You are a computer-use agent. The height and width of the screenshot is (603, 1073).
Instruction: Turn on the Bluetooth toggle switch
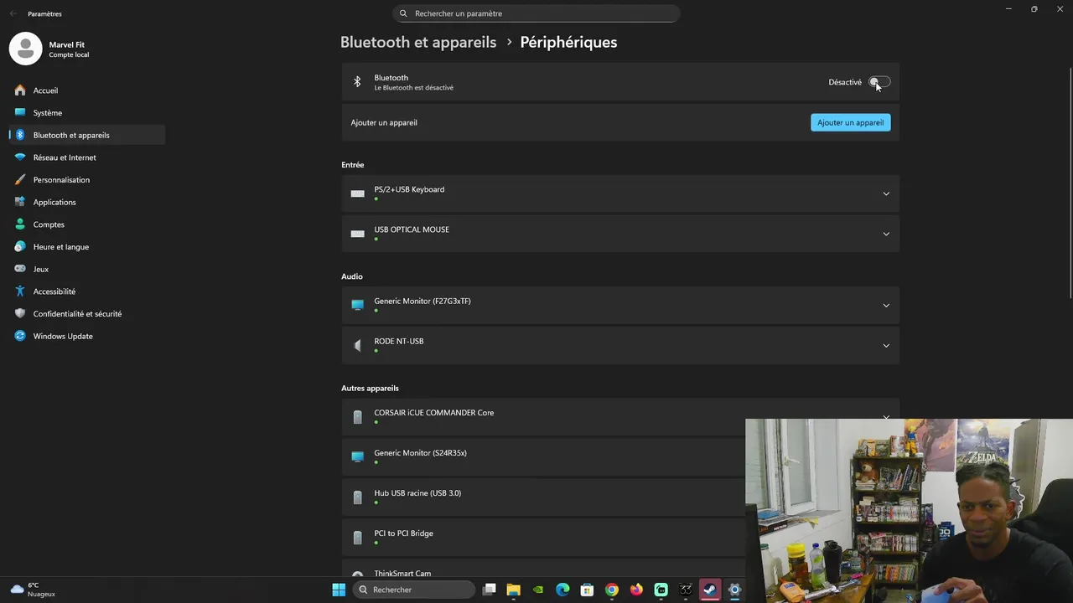tap(879, 82)
